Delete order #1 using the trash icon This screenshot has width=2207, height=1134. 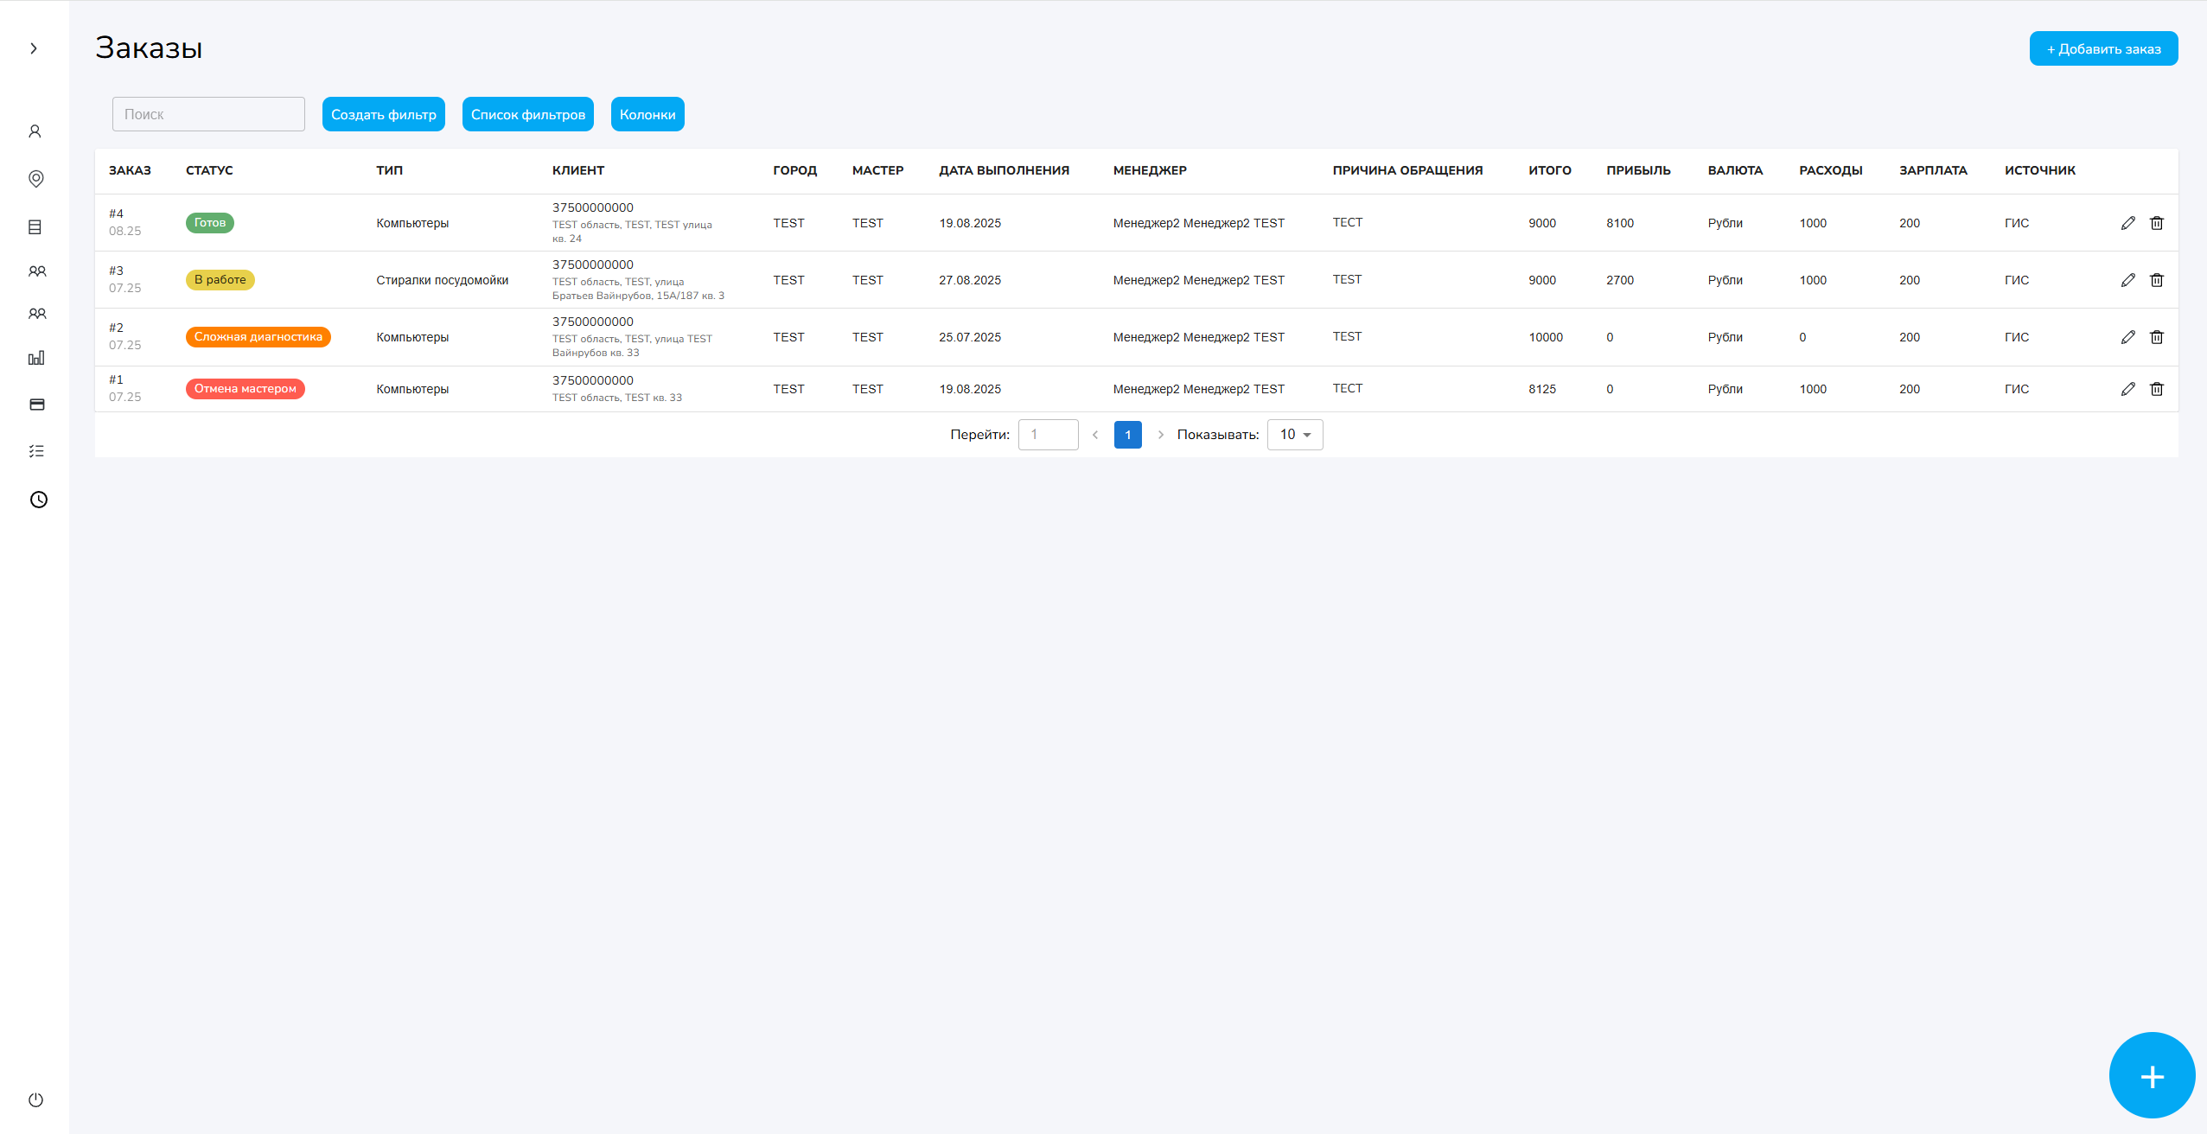point(2156,388)
